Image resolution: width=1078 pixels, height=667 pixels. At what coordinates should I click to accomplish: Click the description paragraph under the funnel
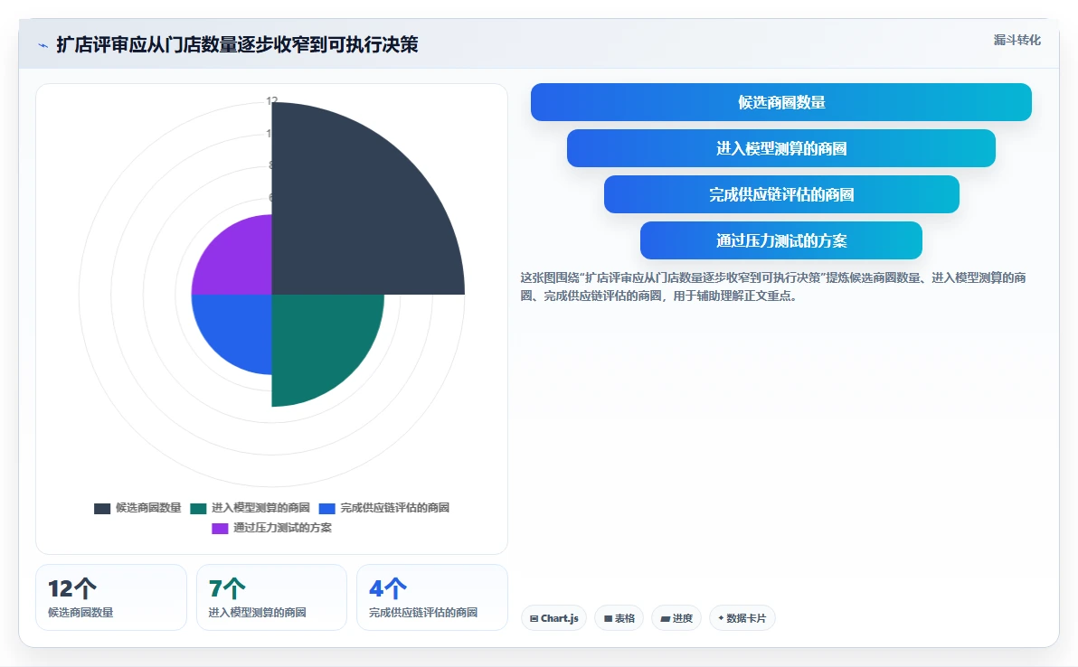click(773, 287)
